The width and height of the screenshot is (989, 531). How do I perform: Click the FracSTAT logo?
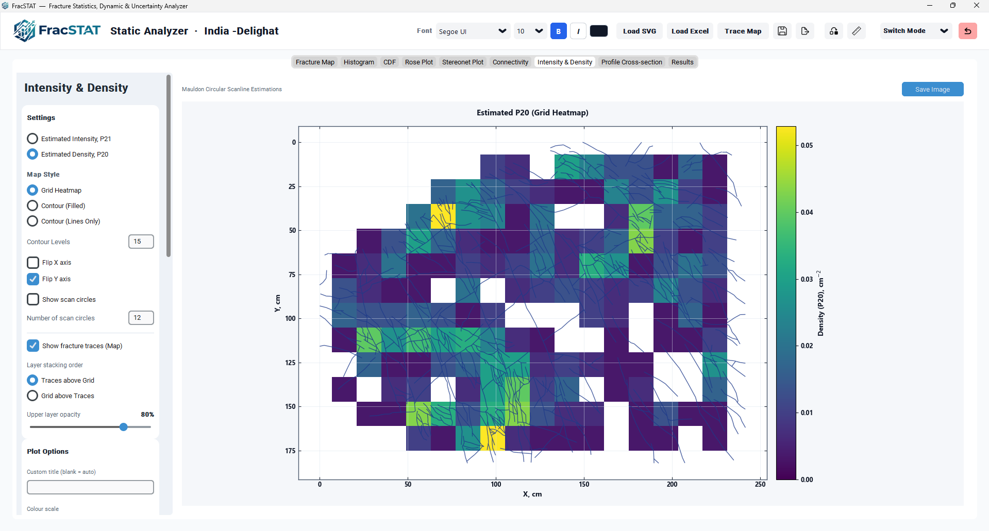coord(57,30)
